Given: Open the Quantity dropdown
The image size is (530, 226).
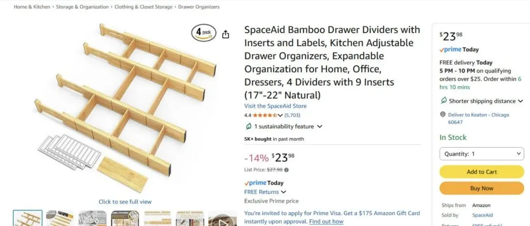Looking at the screenshot, I should point(481,154).
